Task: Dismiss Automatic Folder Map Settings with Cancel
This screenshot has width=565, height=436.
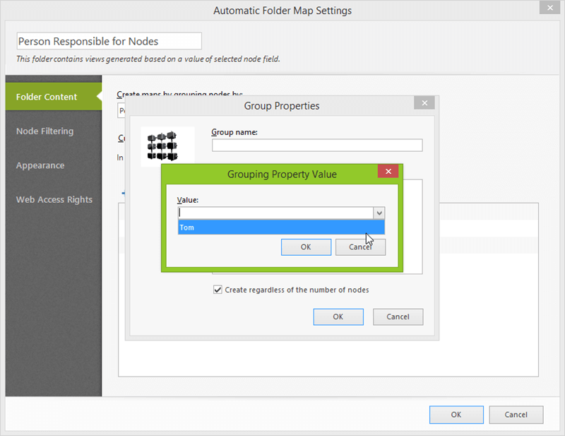Action: click(x=516, y=415)
